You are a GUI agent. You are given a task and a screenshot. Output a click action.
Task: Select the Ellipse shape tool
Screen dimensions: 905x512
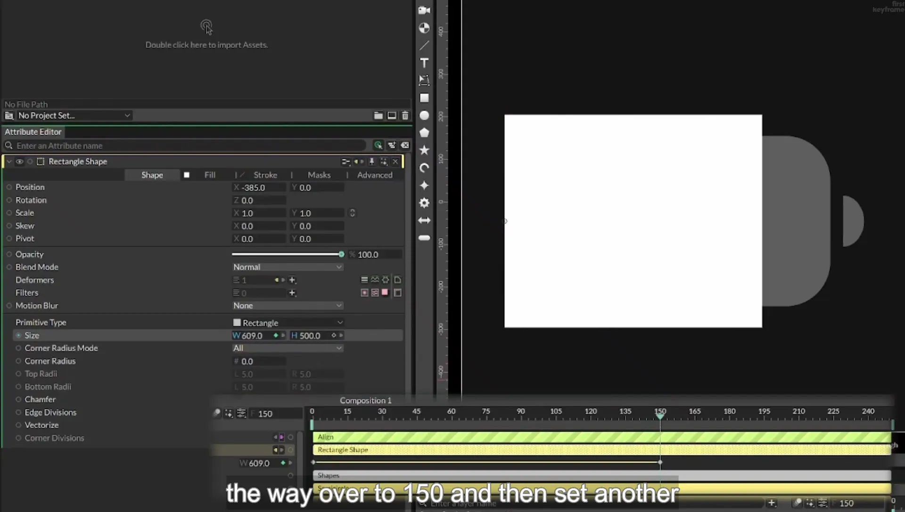424,115
